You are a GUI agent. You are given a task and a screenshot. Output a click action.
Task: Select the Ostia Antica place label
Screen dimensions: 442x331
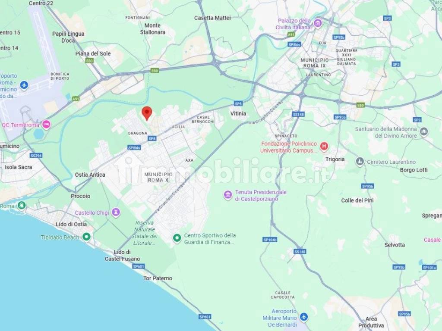[x=90, y=175]
